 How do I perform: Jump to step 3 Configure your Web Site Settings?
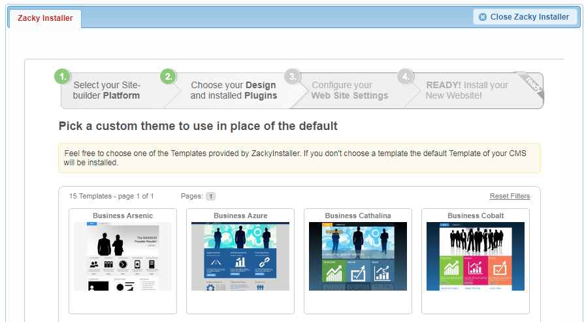tap(349, 90)
